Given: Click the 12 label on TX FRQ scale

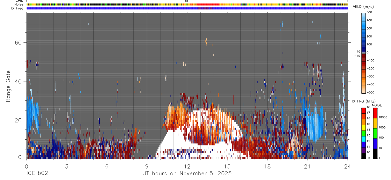Looking at the screenshot, I should 368,141.
